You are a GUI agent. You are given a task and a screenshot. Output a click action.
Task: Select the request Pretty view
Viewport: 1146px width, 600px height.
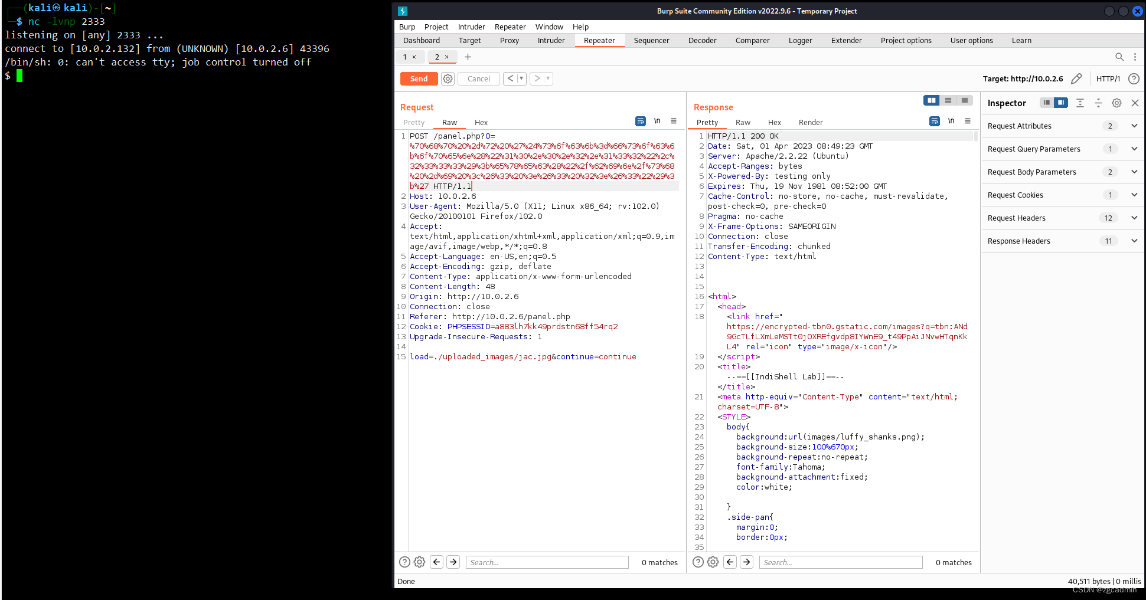click(x=414, y=122)
